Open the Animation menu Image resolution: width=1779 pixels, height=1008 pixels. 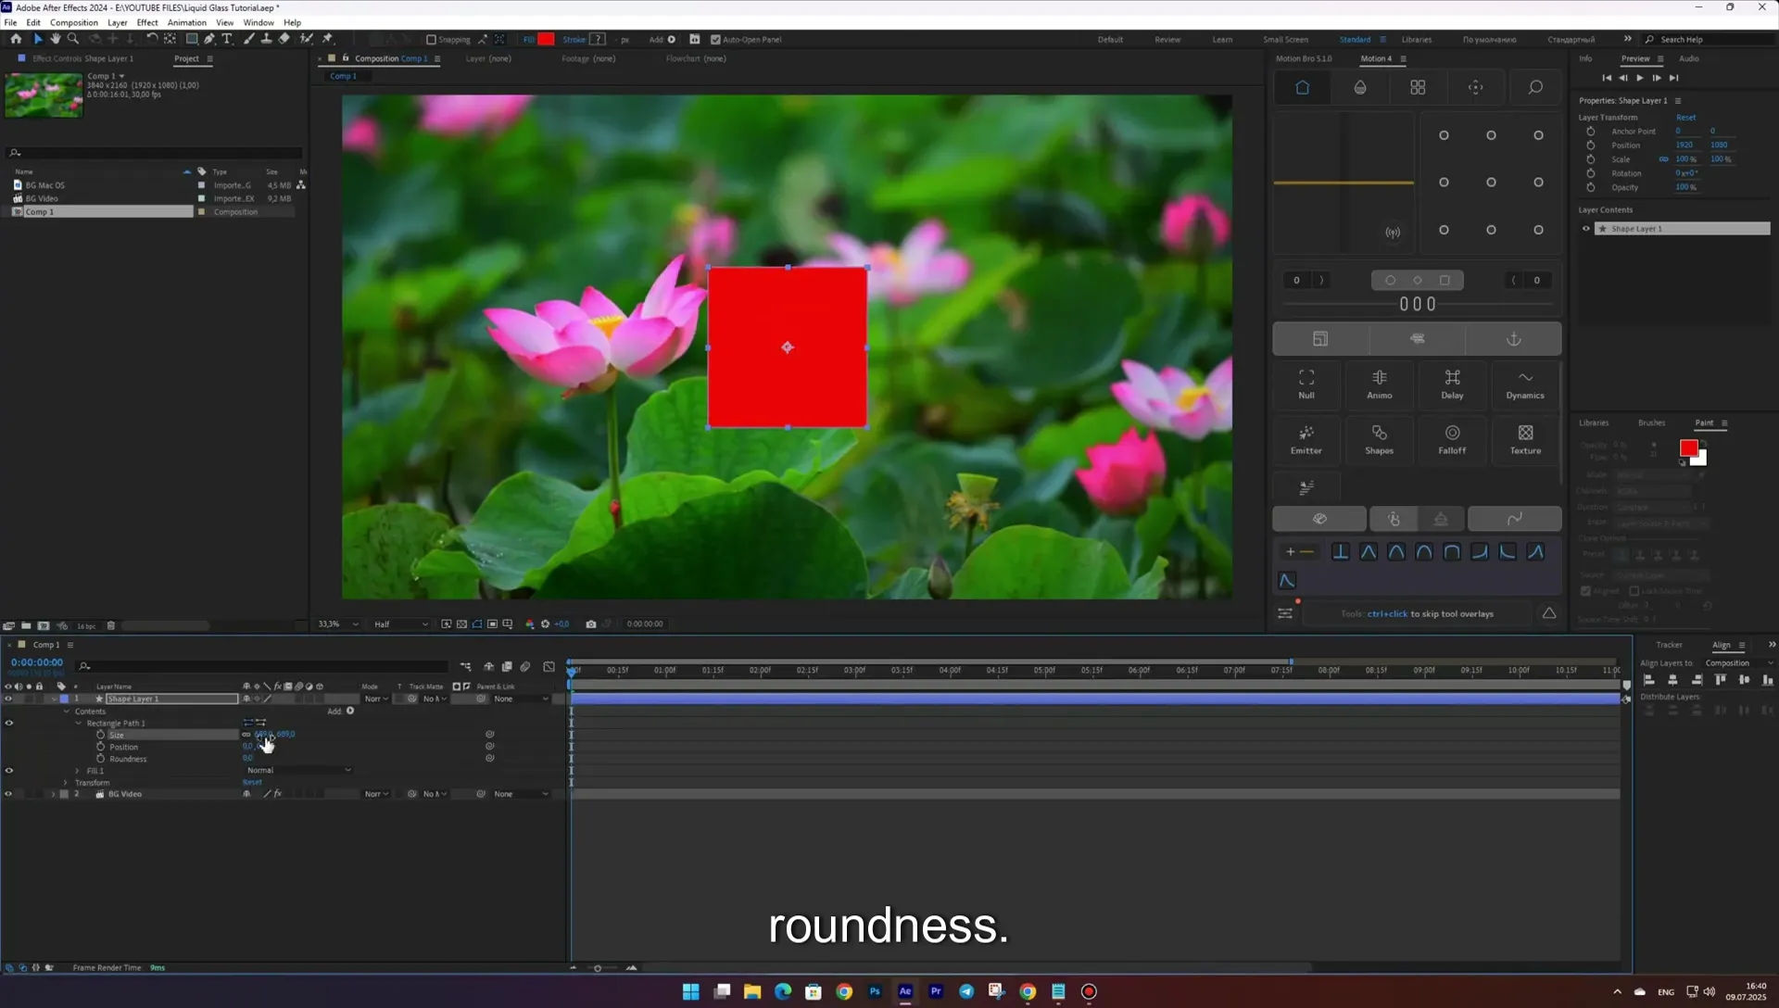coord(187,22)
